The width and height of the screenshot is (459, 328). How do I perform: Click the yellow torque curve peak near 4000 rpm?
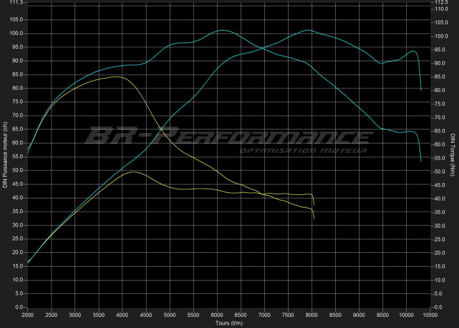click(x=117, y=77)
